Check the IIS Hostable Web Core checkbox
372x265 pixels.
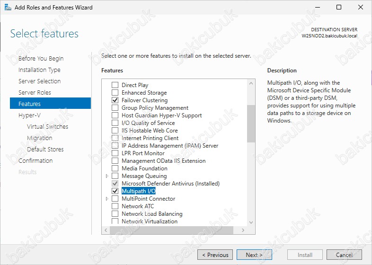[x=115, y=131]
